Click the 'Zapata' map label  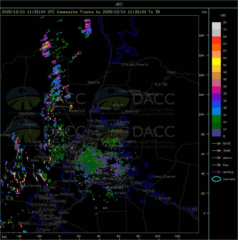click(64, 212)
